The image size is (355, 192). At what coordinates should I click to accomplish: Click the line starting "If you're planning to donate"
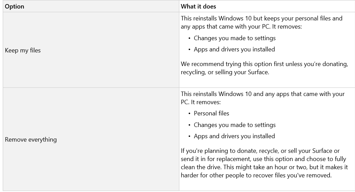[260, 151]
